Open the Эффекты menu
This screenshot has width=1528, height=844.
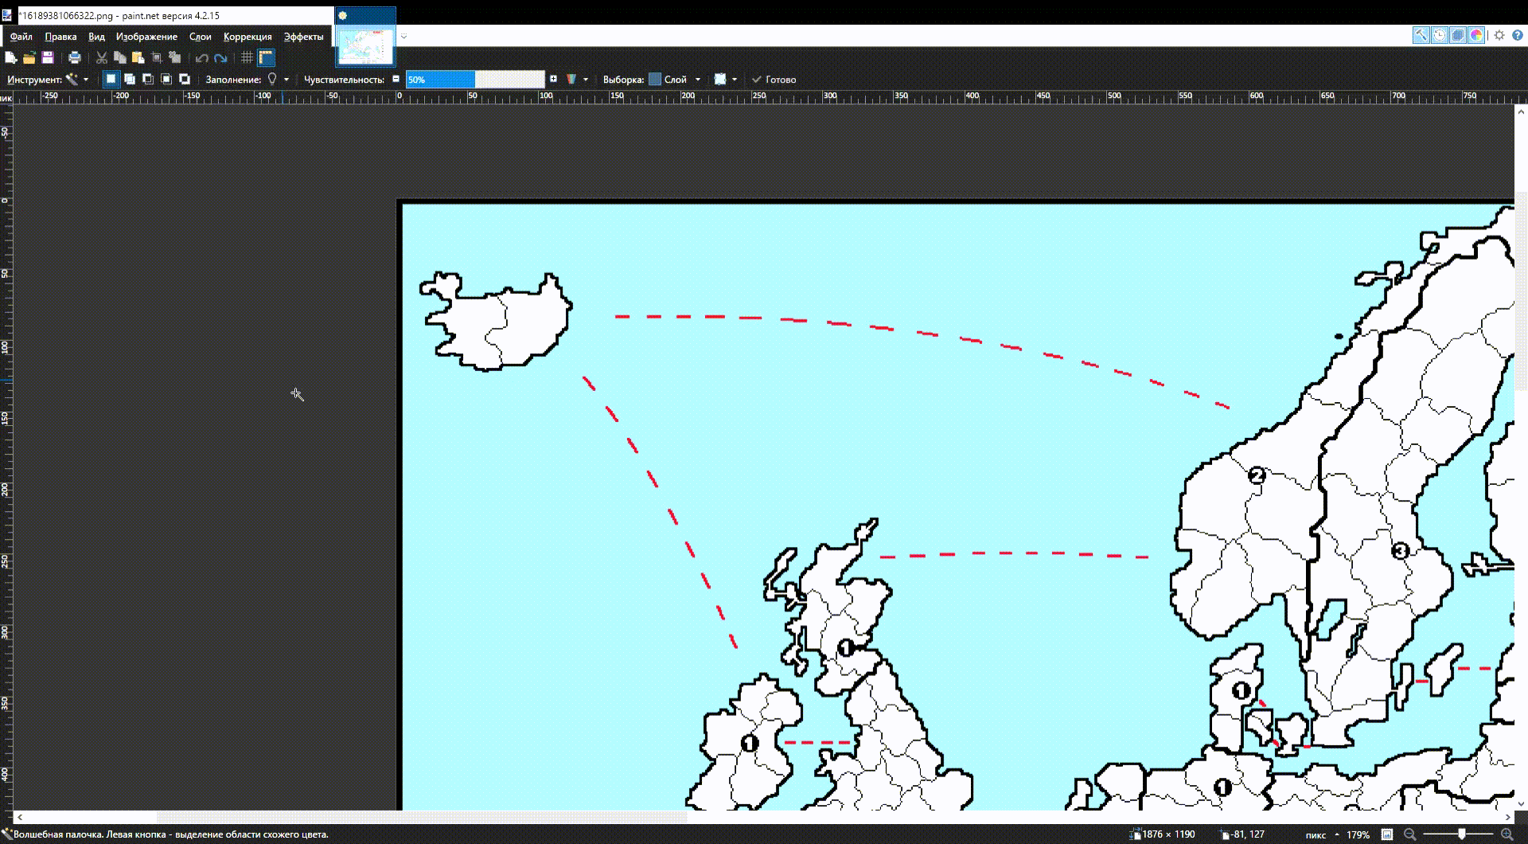[304, 37]
